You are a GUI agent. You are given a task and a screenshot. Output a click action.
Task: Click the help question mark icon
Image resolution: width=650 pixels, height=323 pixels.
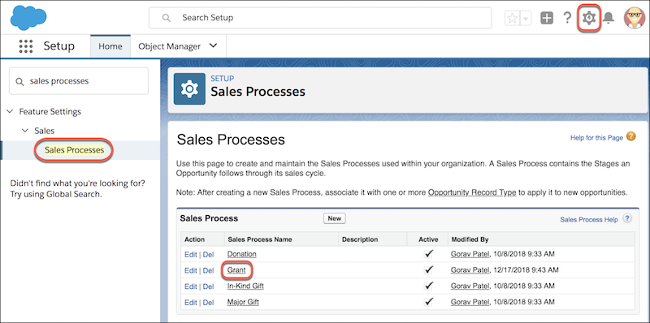click(567, 18)
